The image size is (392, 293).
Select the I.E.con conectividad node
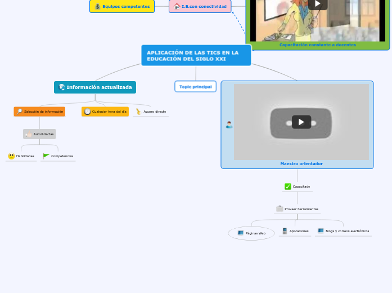pos(200,6)
